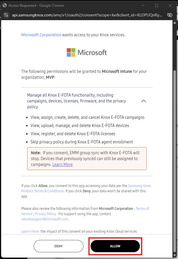
Task: Click the vertical scrollbar thumb
Action: click(174, 161)
